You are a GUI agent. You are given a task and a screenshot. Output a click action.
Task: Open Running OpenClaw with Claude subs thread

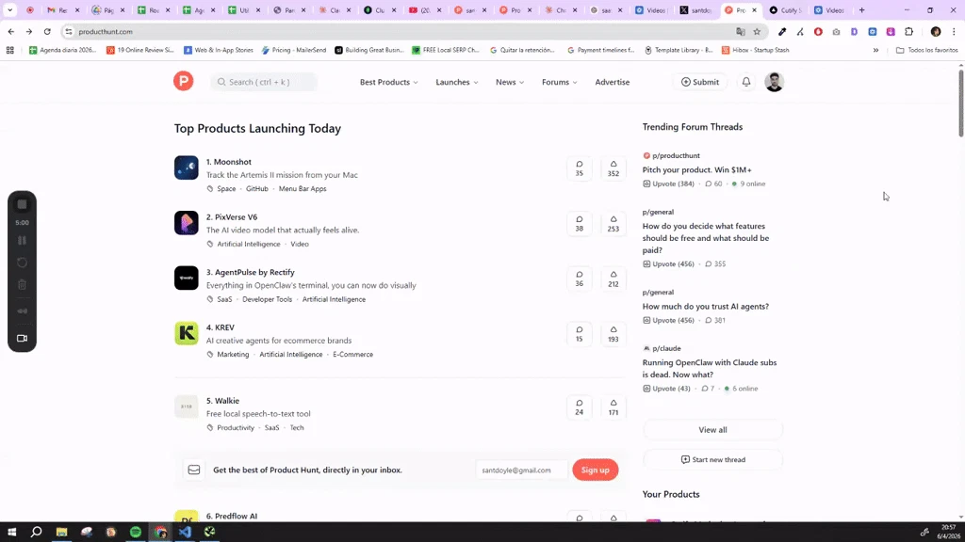[710, 369]
